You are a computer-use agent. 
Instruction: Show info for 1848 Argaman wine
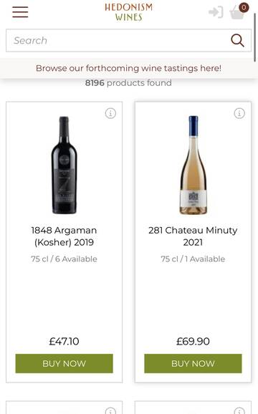pyautogui.click(x=110, y=113)
